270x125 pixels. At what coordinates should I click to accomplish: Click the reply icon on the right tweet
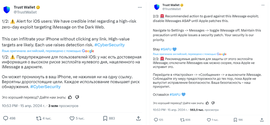(x=156, y=120)
